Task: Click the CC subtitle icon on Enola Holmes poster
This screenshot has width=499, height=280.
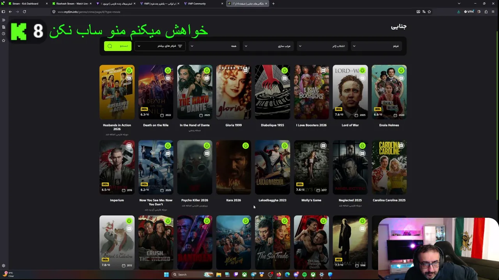Action: pyautogui.click(x=401, y=78)
